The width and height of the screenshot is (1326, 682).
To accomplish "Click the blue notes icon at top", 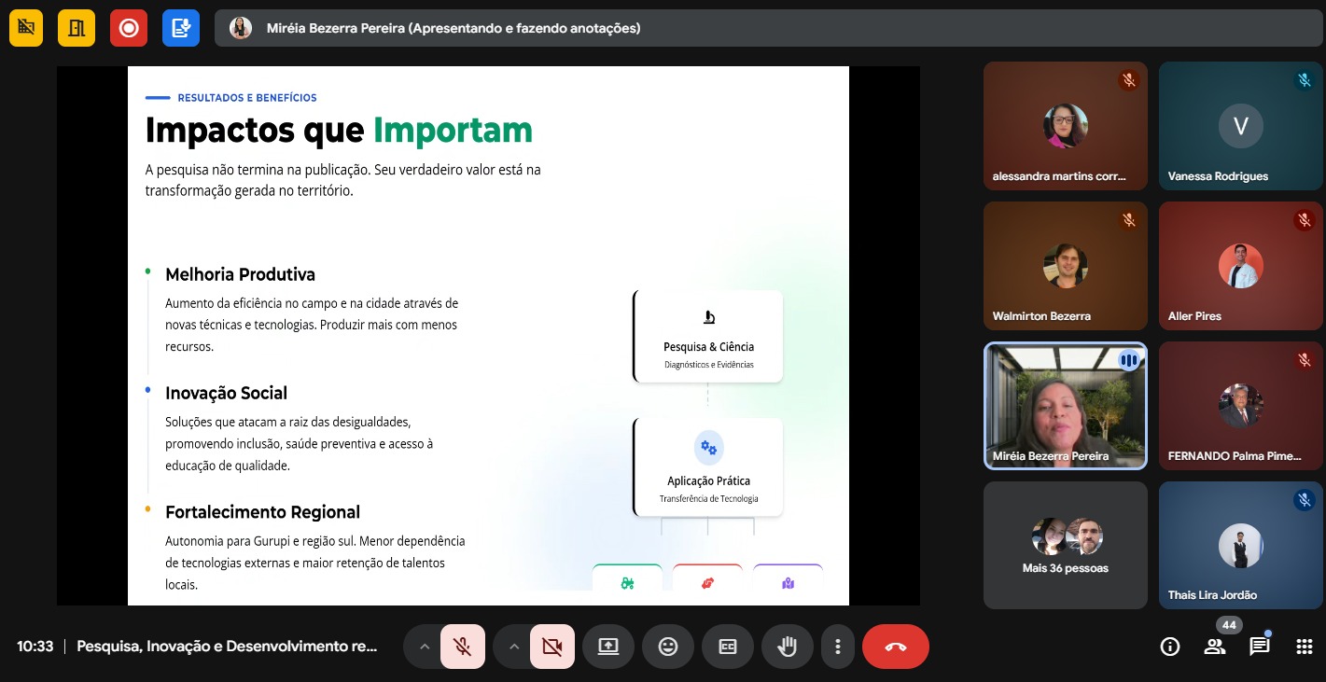I will click(x=181, y=28).
